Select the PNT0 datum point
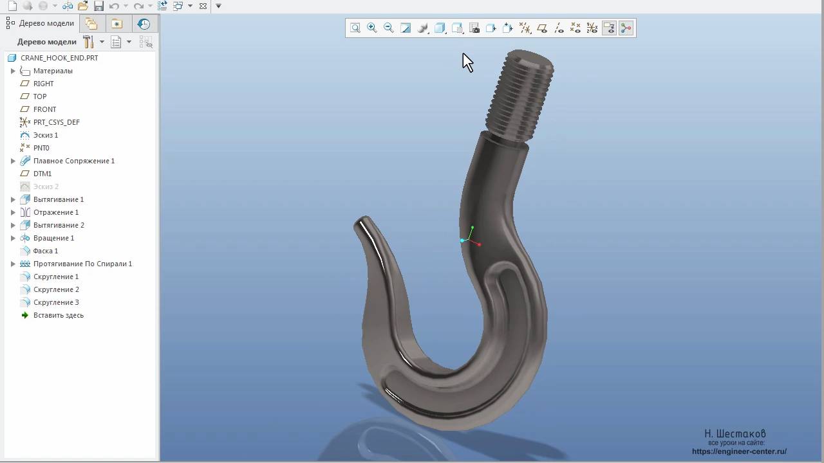824x463 pixels. [41, 148]
